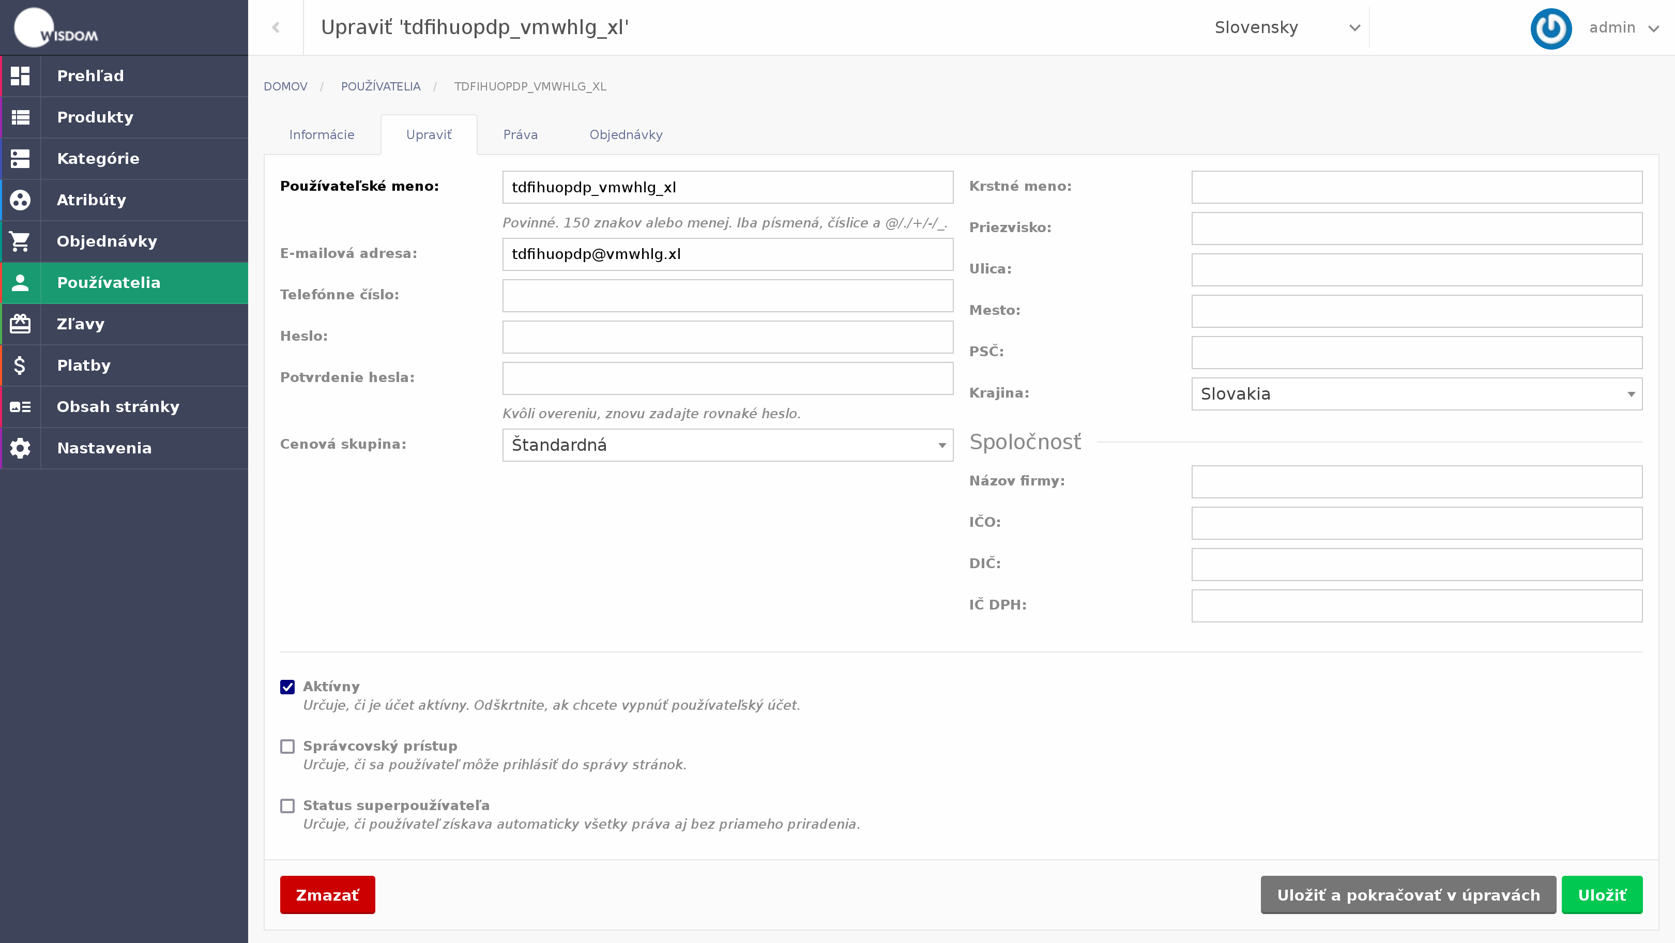1675x943 pixels.
Task: Click the green Uložiť button
Action: pyautogui.click(x=1602, y=895)
